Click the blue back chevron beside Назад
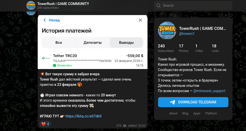This screenshot has width=246, height=131. [45, 20]
